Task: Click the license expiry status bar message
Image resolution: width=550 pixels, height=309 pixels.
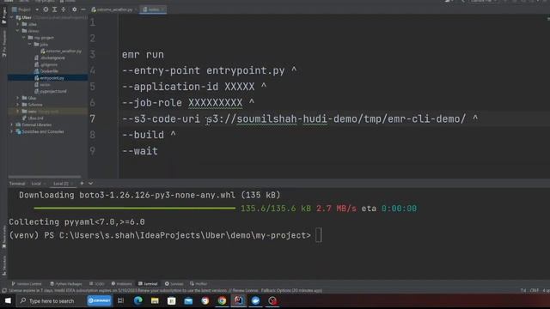Action: tap(165, 290)
